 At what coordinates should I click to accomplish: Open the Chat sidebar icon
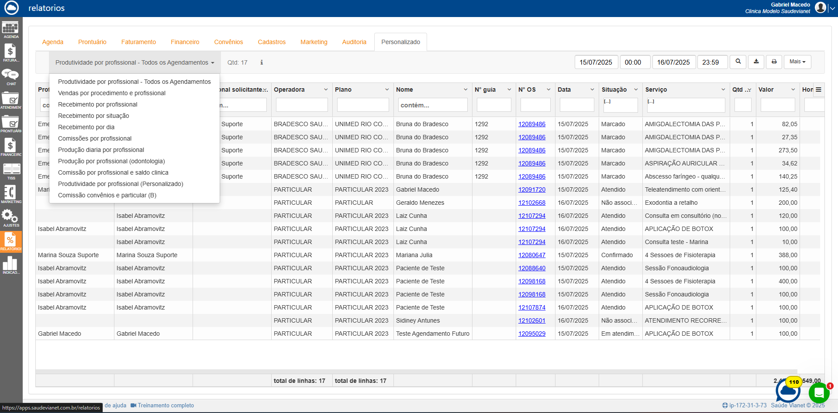[10, 77]
